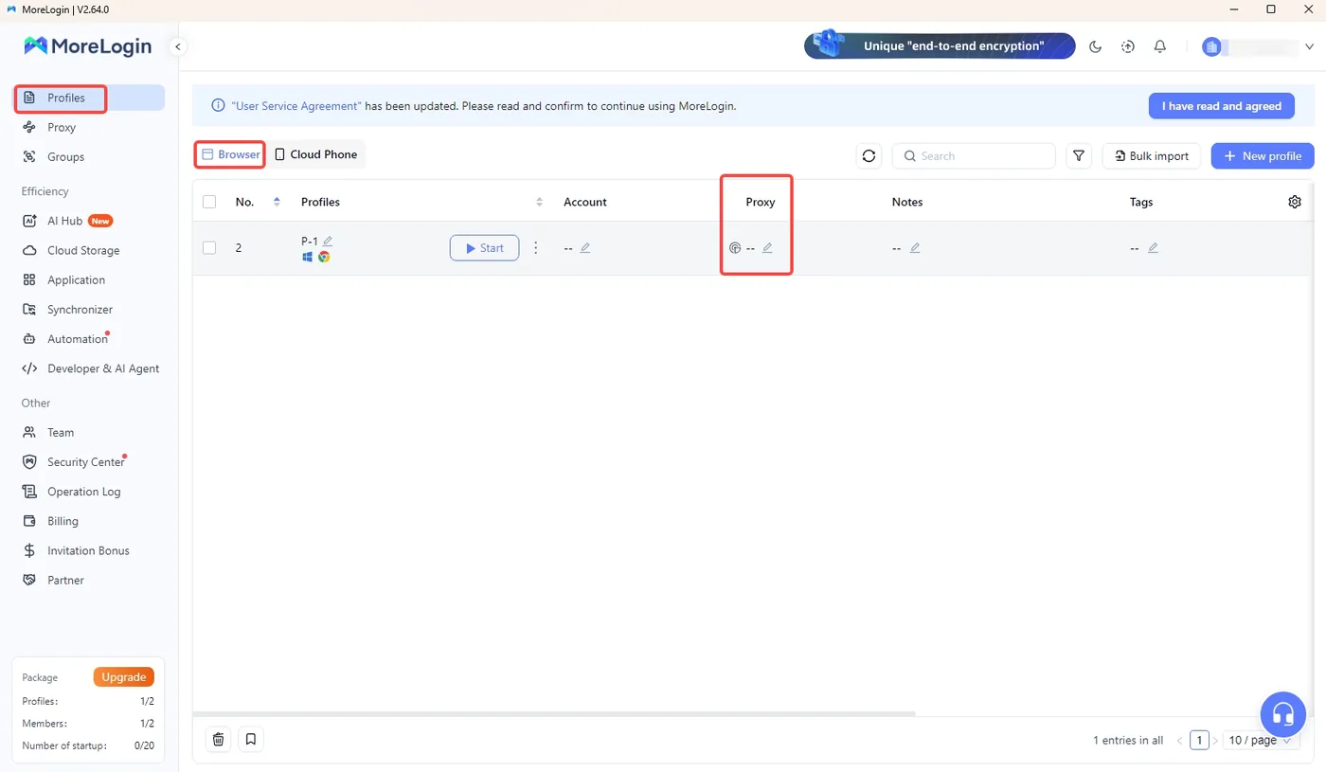Edit the Account field pencil for P-1
1326x772 pixels.
[585, 248]
